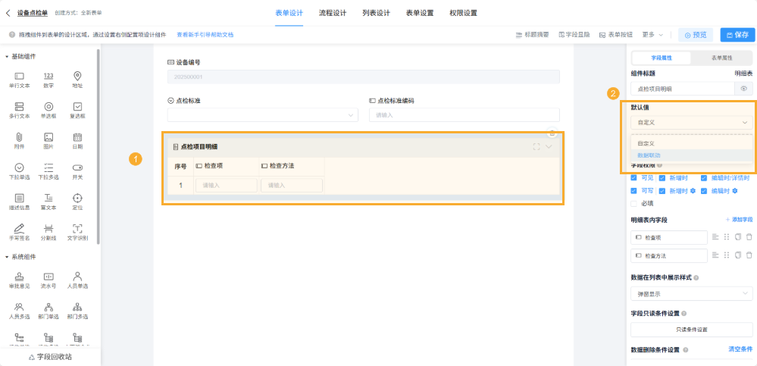Image resolution: width=757 pixels, height=366 pixels.
Task: Open the 默认值 dropdown showing 自定义
Action: (x=691, y=123)
